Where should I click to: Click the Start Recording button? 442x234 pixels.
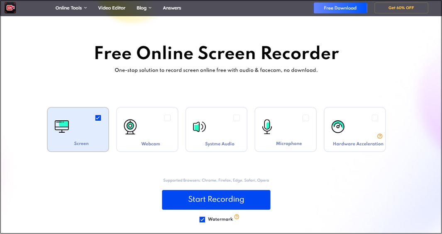point(216,200)
